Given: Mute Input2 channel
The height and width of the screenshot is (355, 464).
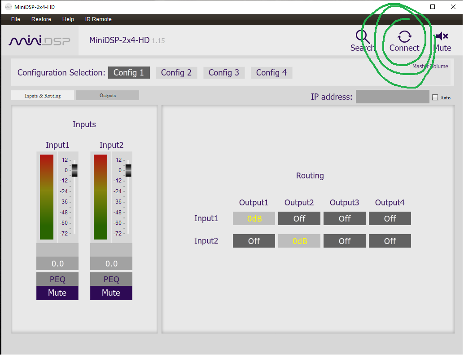Looking at the screenshot, I should click(x=111, y=293).
